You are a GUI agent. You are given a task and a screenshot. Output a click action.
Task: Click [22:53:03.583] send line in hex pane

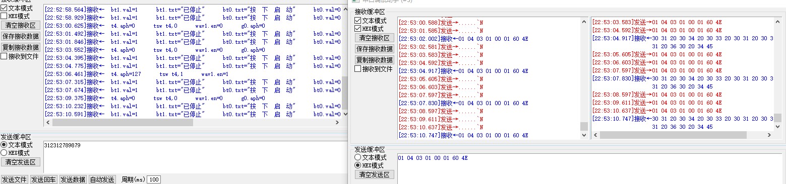657,22
